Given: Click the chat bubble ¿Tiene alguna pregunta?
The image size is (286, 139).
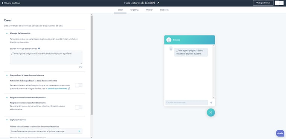Looking at the screenshot, I should click(191, 52).
